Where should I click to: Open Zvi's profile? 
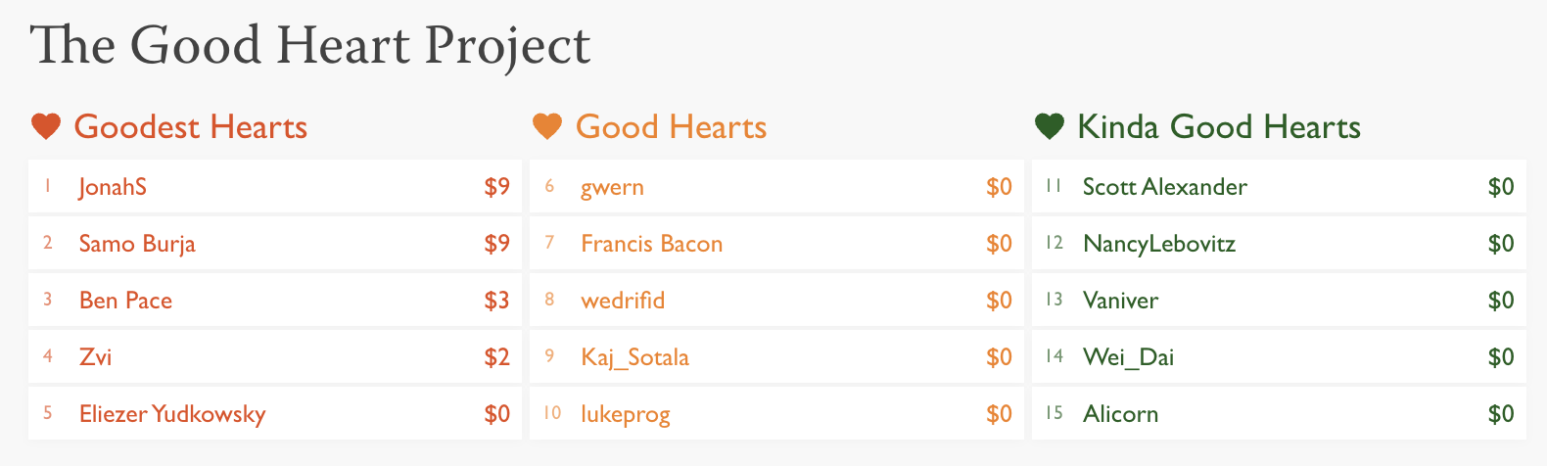95,357
